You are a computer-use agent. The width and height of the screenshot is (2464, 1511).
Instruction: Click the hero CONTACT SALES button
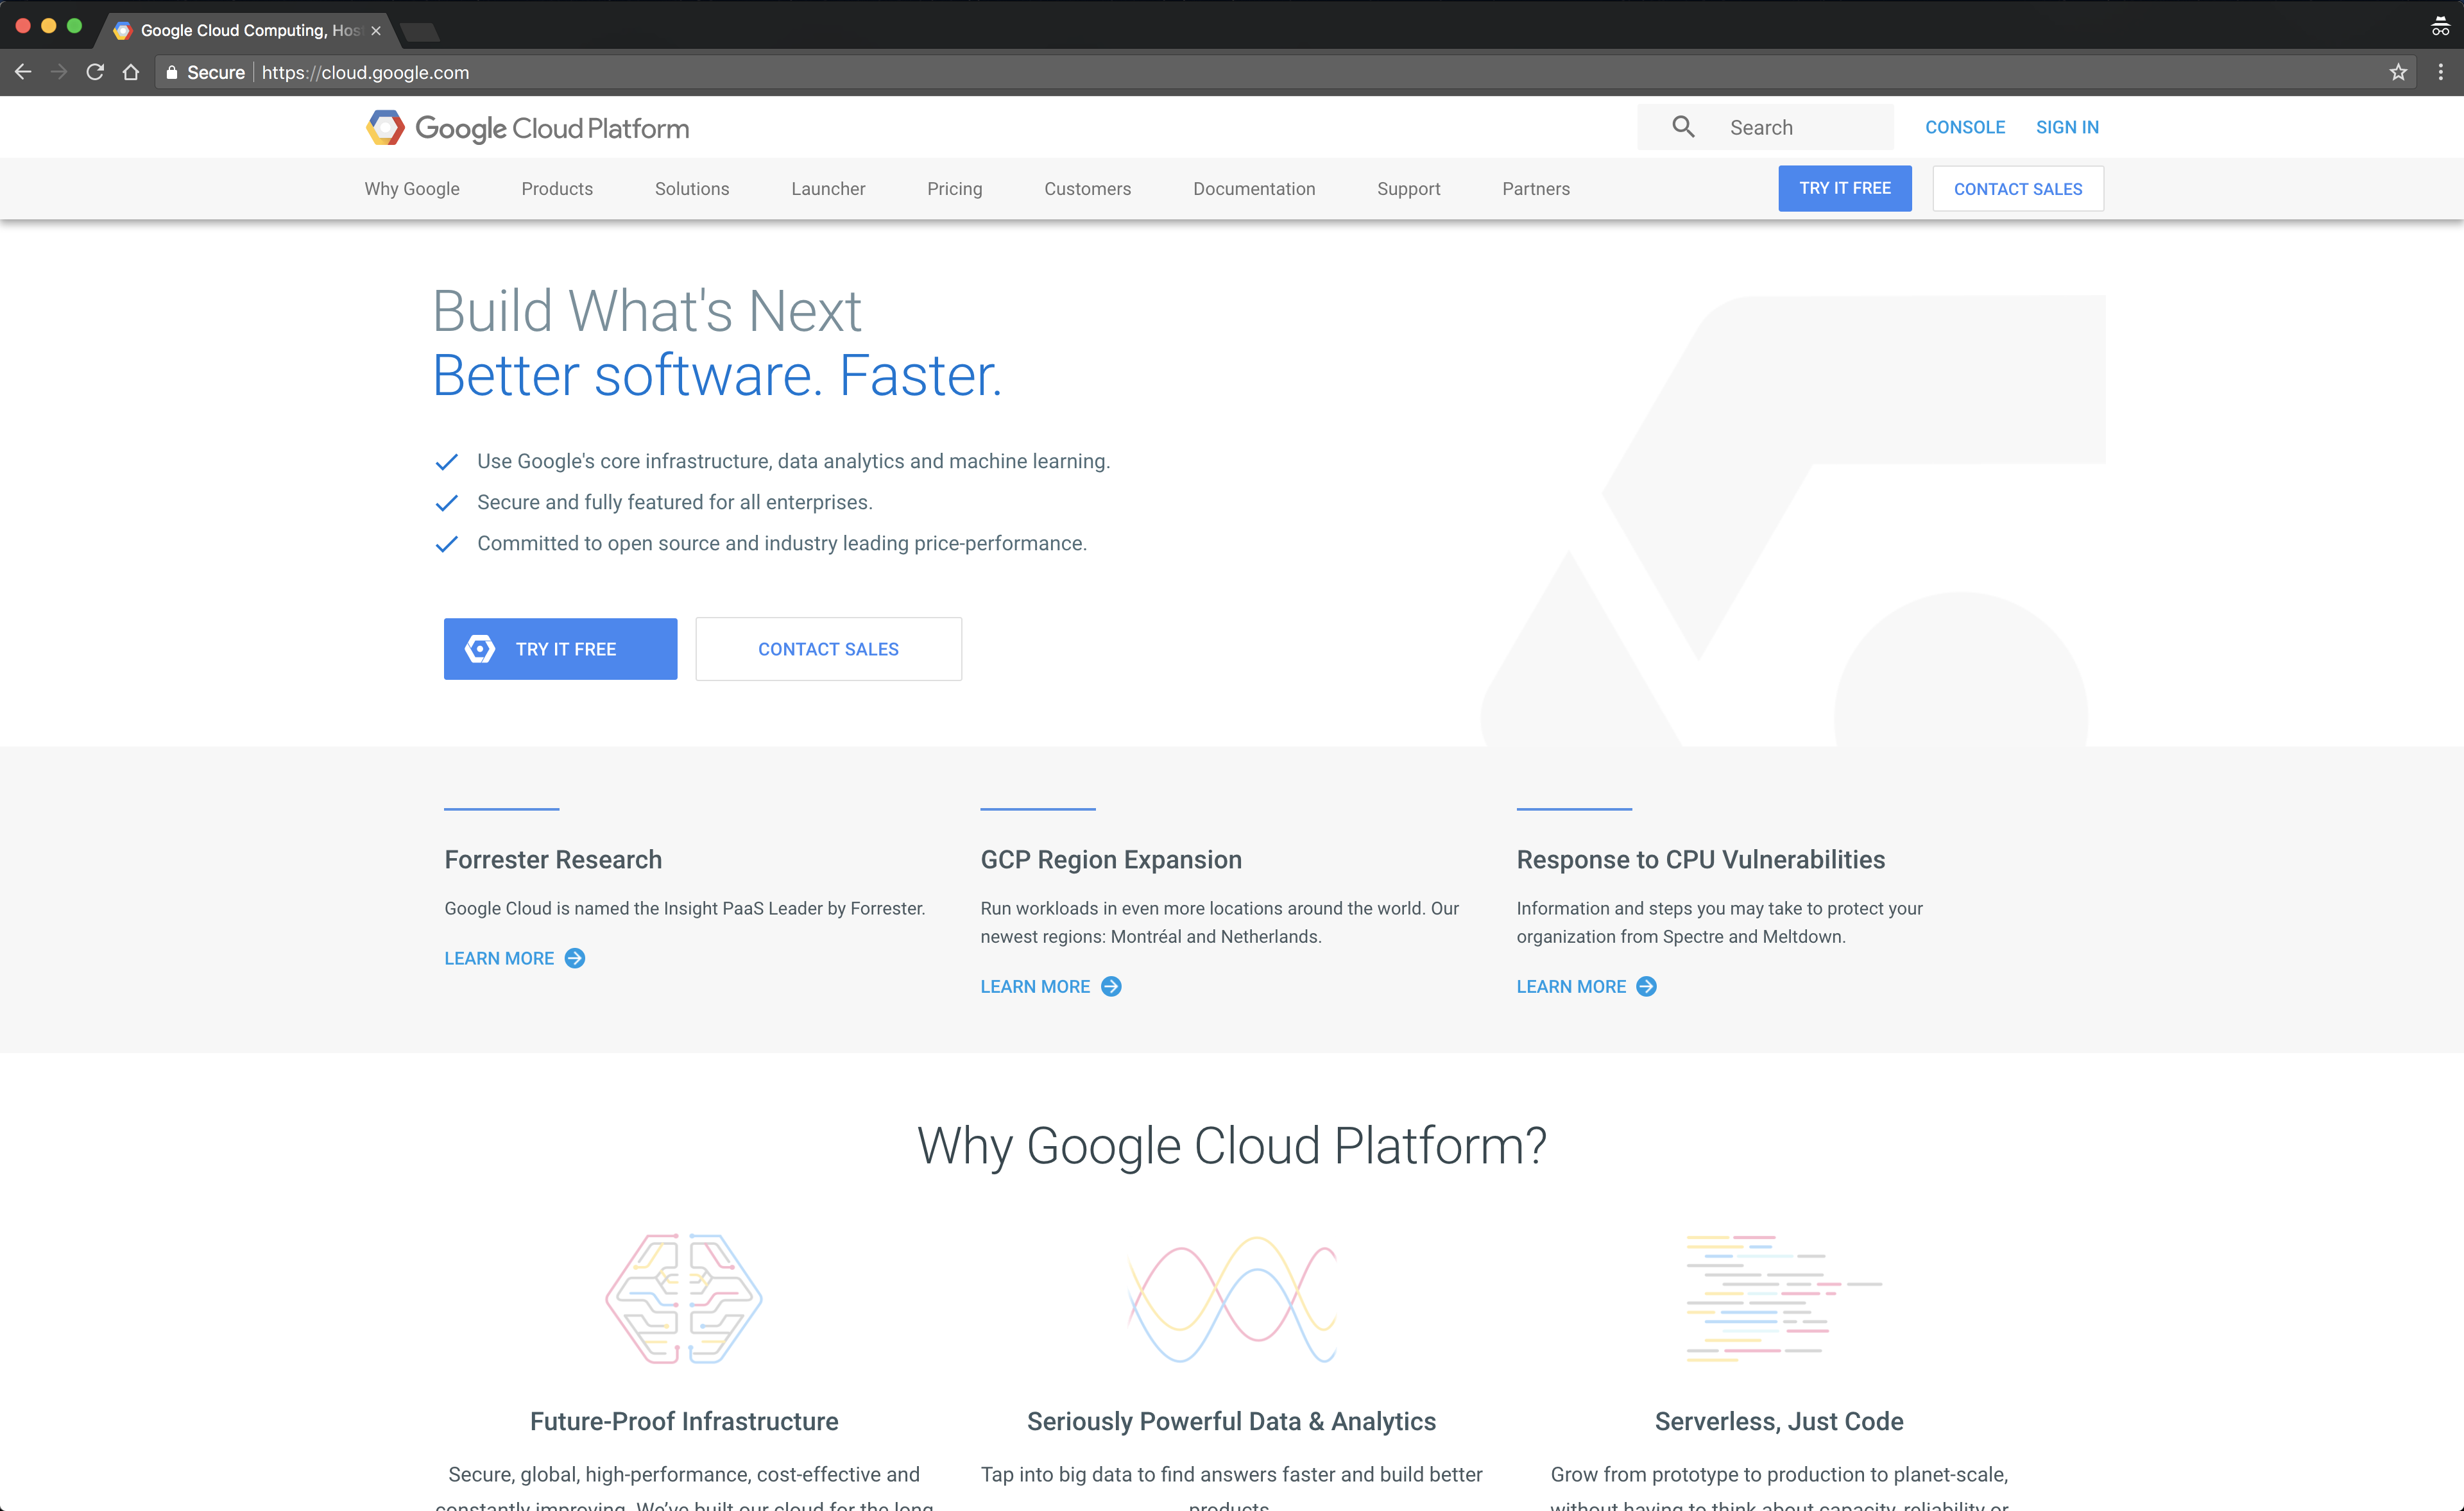pyautogui.click(x=829, y=648)
